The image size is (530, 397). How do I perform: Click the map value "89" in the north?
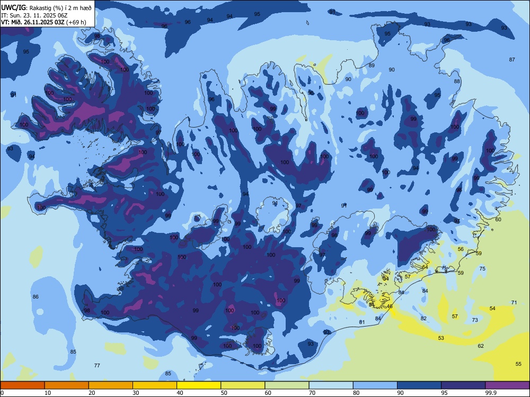[372, 65]
